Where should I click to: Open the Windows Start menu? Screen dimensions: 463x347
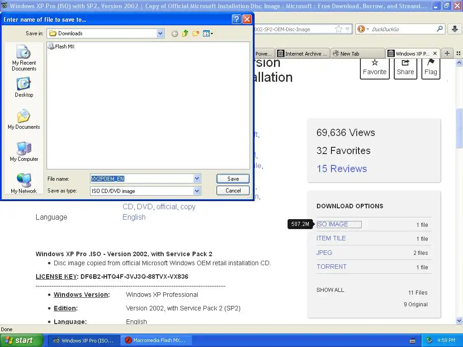21,340
